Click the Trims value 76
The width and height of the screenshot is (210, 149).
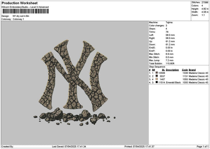click(x=167, y=32)
